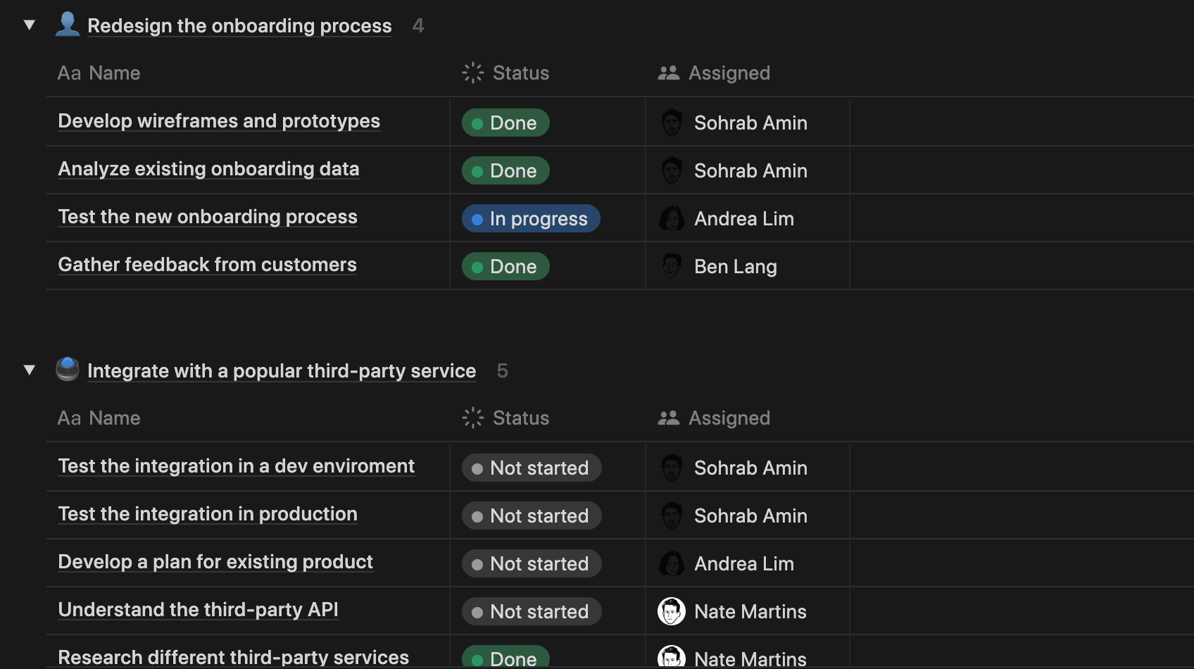
Task: Click the Status column icon in first table
Action: click(472, 73)
